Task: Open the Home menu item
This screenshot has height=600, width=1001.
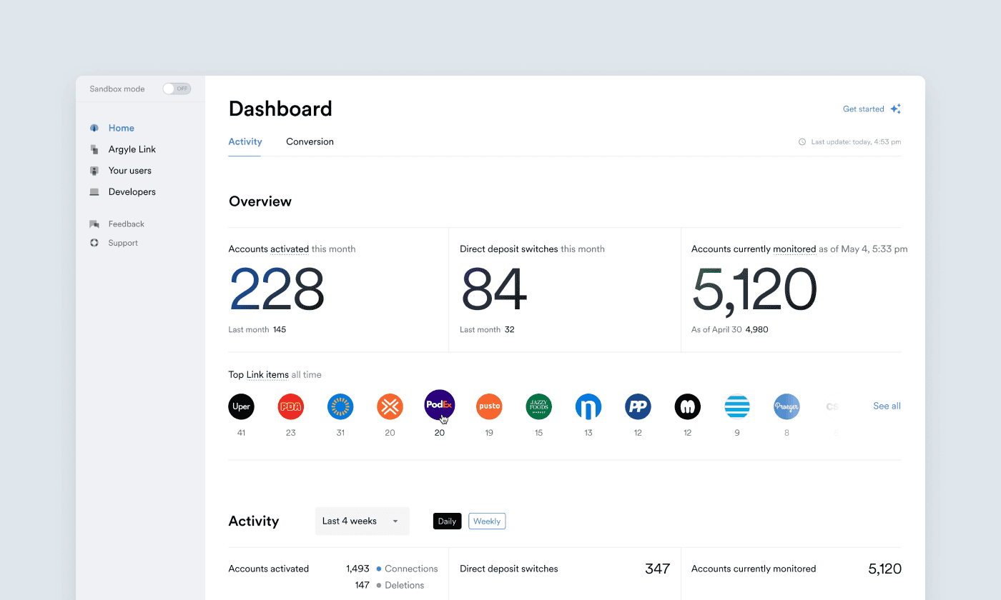Action: point(122,128)
